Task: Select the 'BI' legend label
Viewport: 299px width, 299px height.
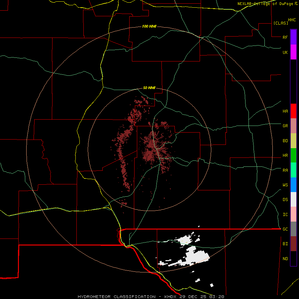Action: [x=285, y=244]
